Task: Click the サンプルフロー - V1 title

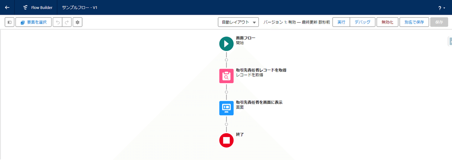Action: (79, 8)
